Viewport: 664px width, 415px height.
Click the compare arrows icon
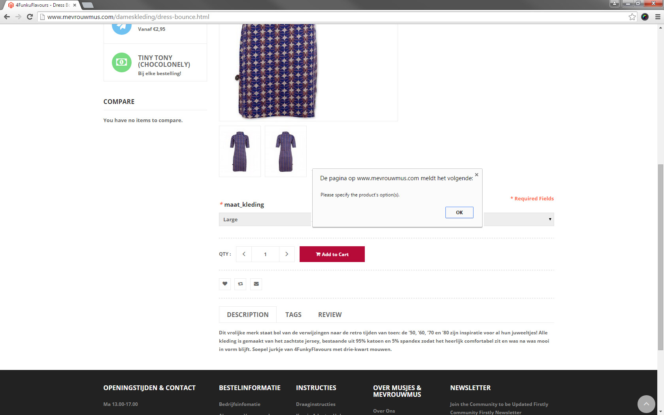240,284
